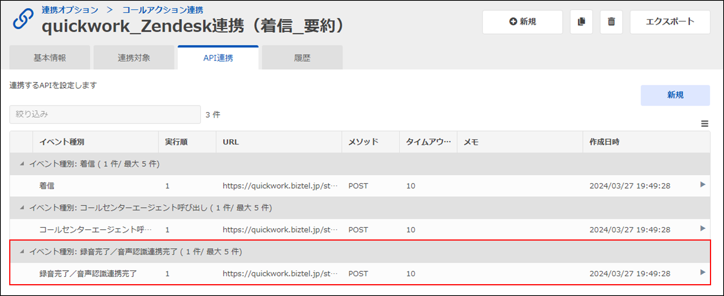Sort by the 作成日時 column header
The image size is (724, 296).
tap(646, 142)
